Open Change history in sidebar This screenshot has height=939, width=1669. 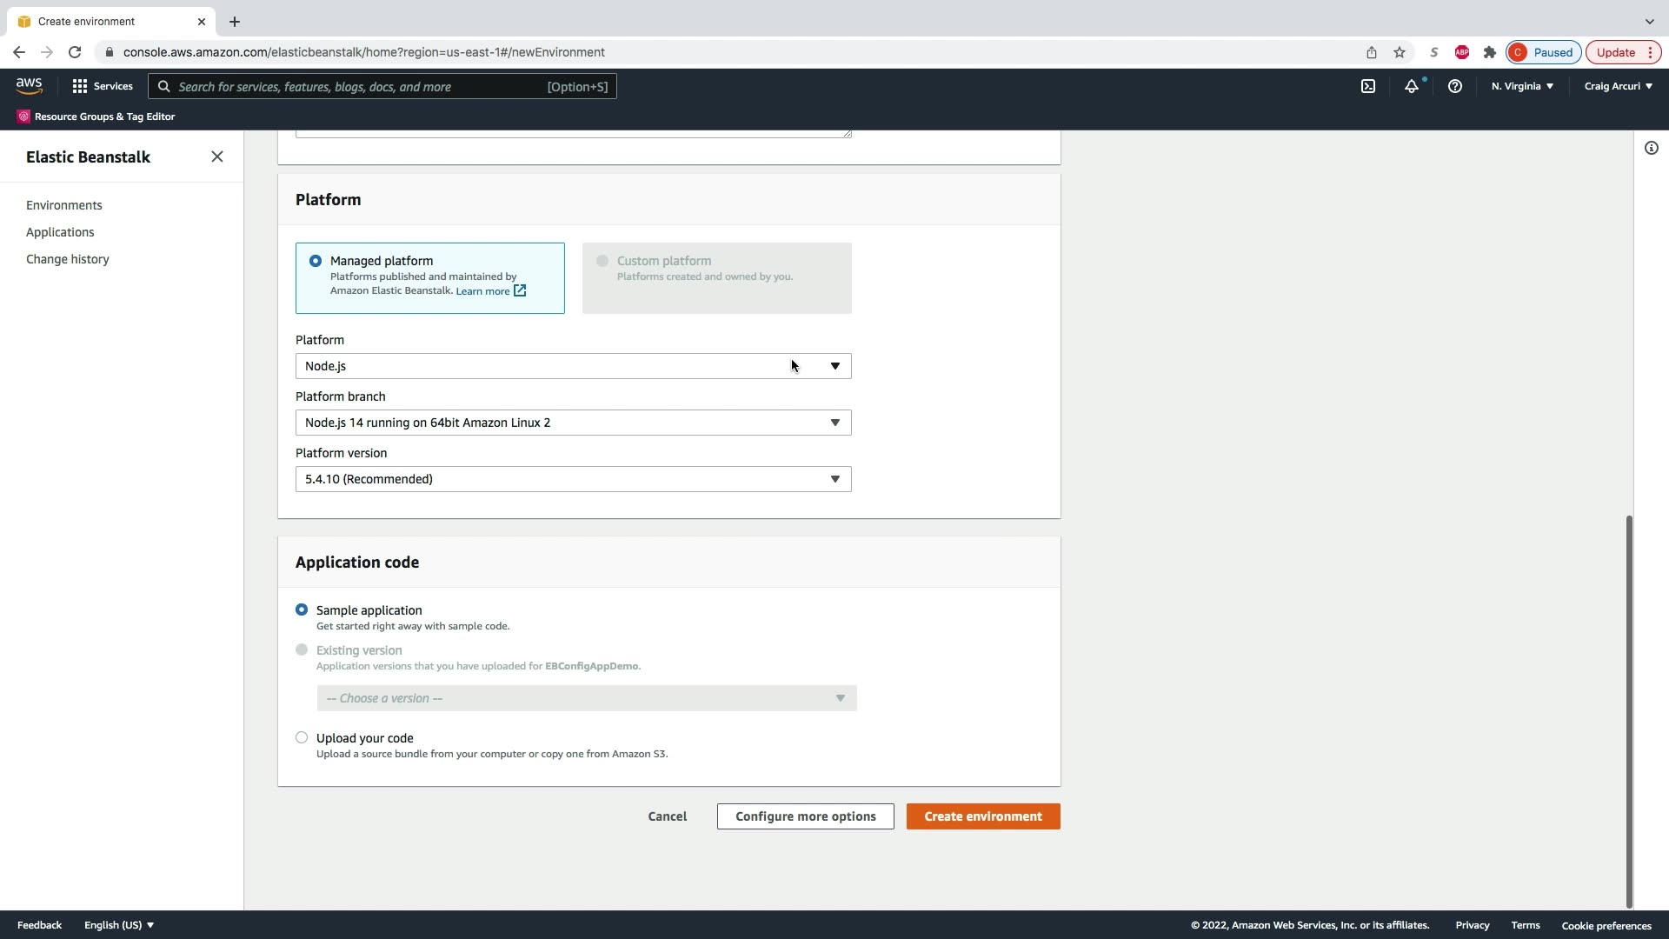tap(68, 259)
